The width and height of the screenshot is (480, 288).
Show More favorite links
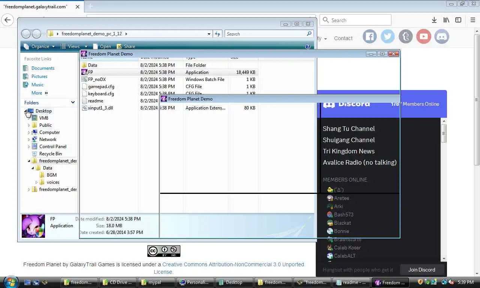coord(40,93)
